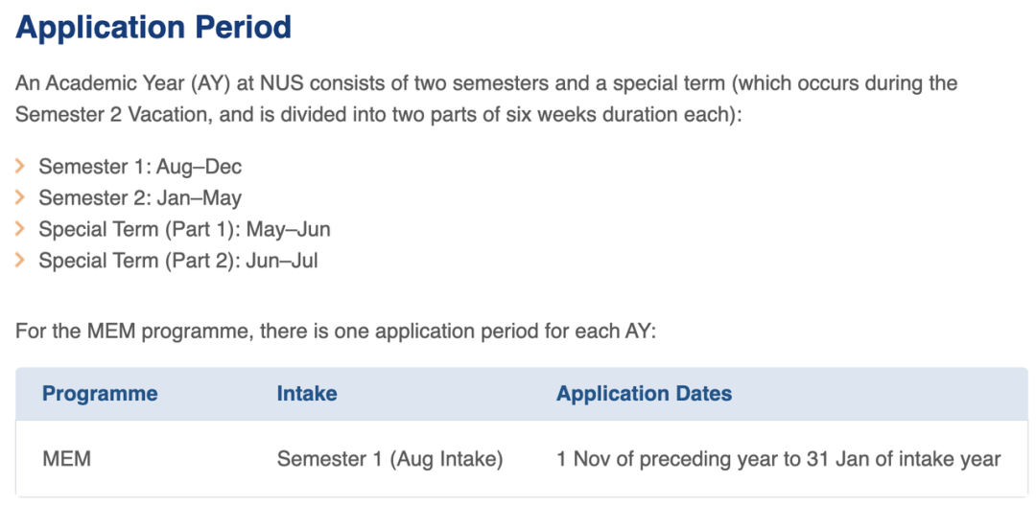Select the Intake column header
The height and width of the screenshot is (505, 1036).
point(307,394)
